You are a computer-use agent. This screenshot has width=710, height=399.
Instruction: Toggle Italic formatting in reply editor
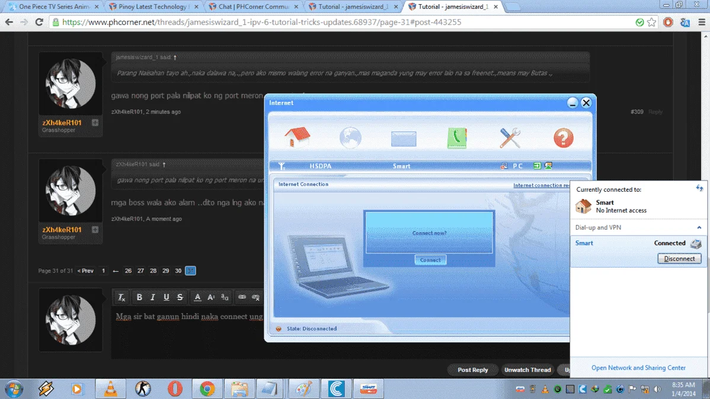[152, 297]
